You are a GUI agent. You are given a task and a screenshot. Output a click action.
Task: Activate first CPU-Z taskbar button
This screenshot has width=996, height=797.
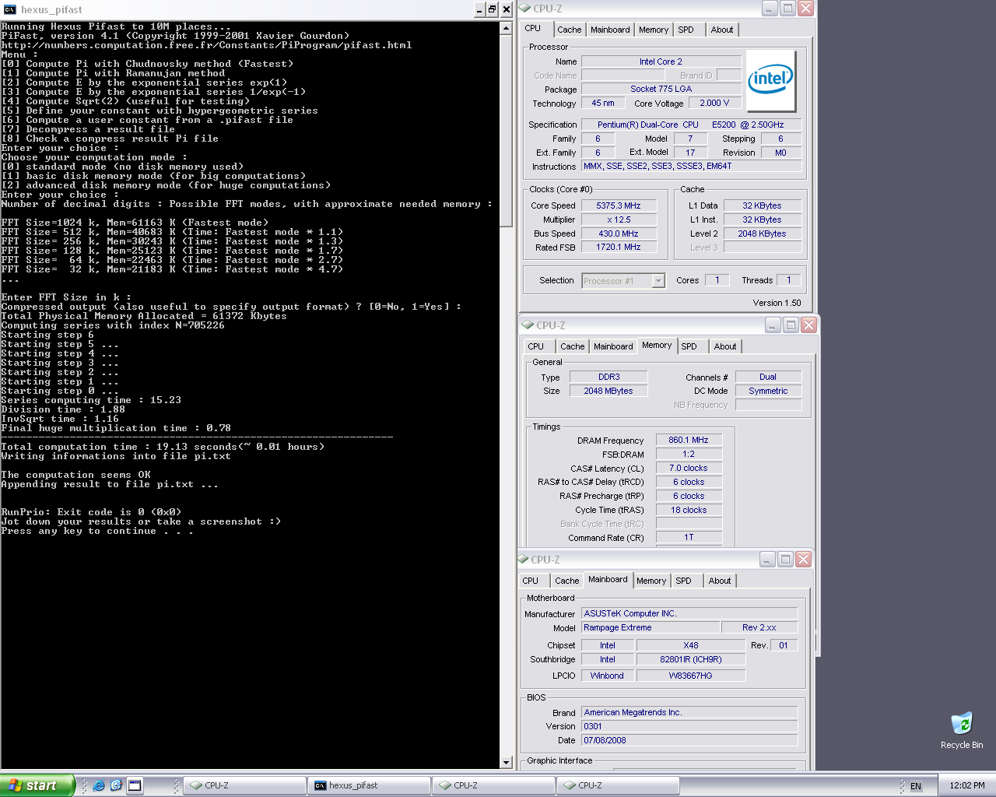244,785
